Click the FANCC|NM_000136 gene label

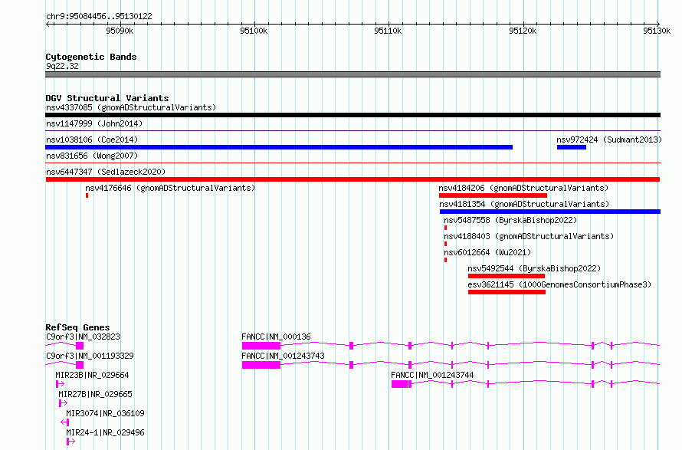click(x=276, y=337)
